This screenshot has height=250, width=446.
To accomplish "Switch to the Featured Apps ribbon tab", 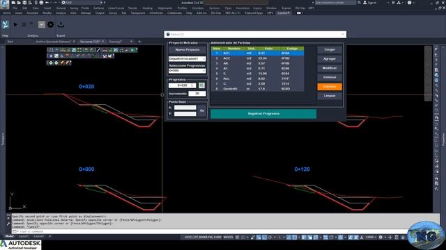I will pyautogui.click(x=254, y=13).
